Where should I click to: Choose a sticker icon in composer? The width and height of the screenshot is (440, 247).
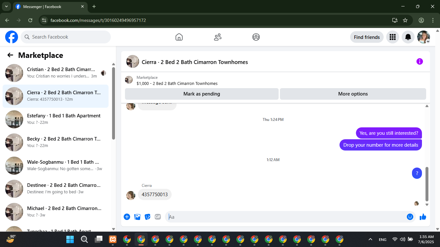click(x=148, y=217)
